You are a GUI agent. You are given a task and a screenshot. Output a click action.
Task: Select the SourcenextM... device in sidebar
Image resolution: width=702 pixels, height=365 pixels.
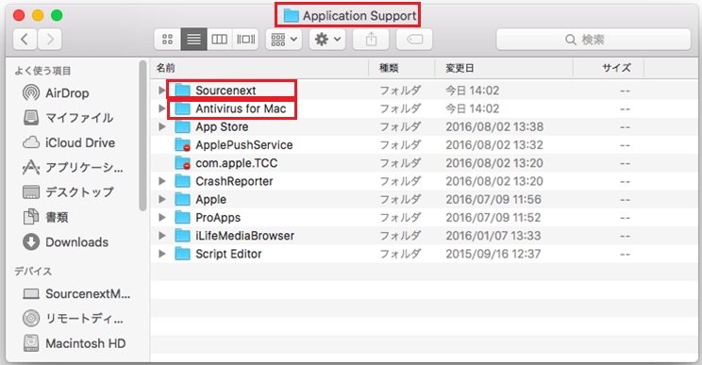(x=76, y=294)
